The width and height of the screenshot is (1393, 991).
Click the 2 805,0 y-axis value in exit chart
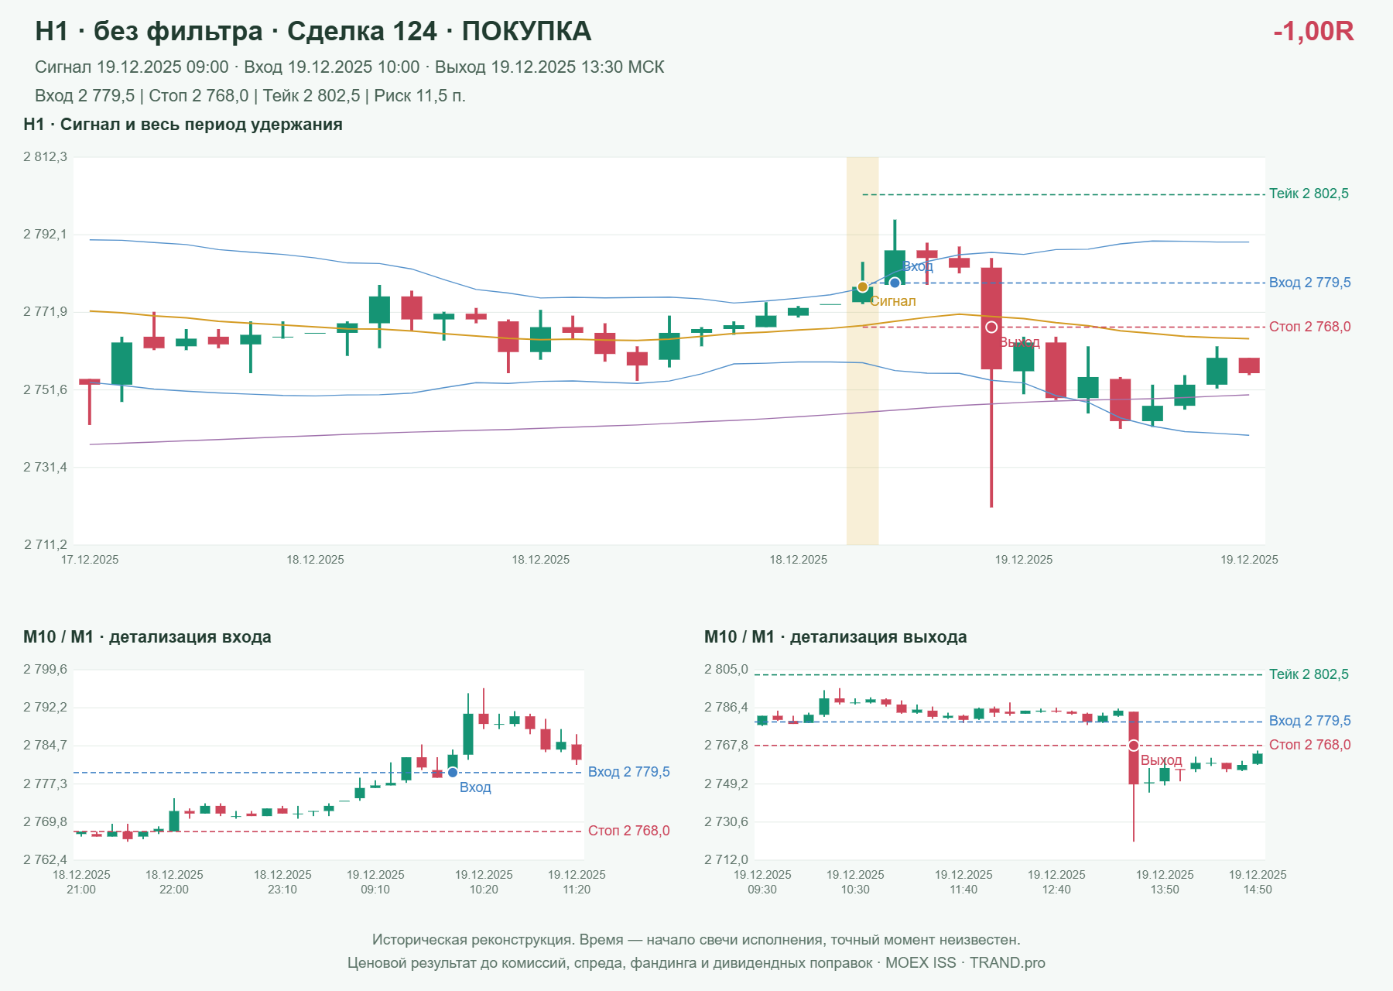click(x=726, y=670)
